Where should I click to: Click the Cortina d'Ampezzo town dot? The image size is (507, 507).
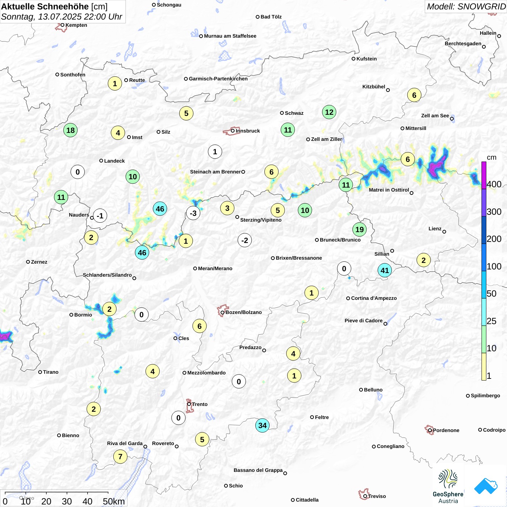348,298
